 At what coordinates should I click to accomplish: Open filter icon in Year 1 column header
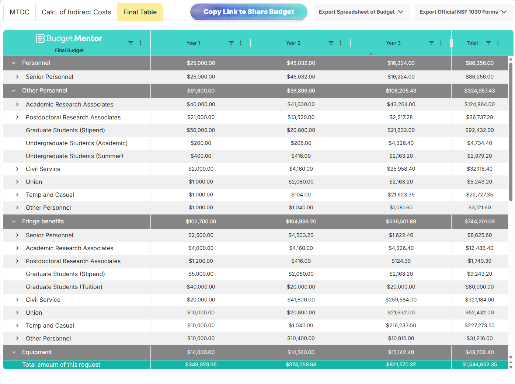(x=231, y=43)
